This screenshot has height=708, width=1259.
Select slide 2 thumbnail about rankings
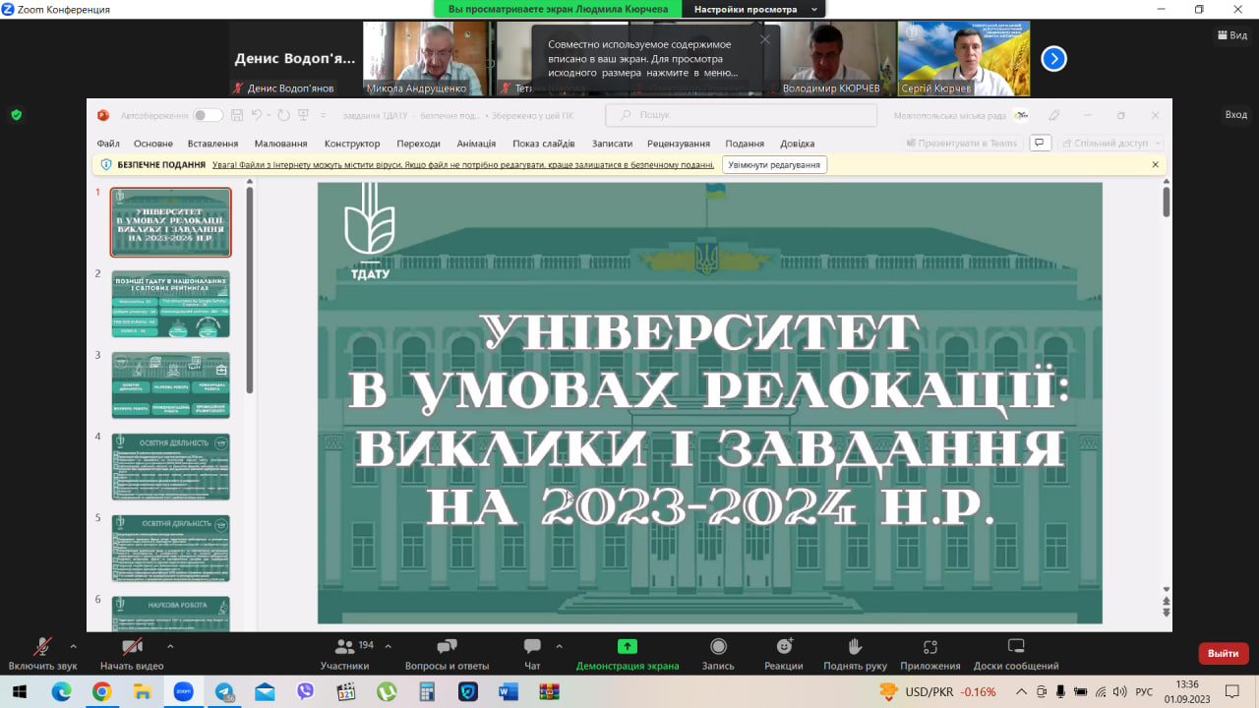click(170, 304)
